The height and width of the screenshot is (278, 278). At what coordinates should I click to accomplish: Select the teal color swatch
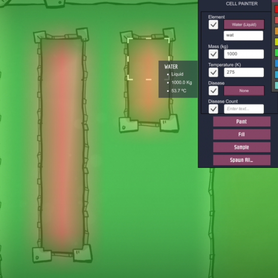[276, 85]
